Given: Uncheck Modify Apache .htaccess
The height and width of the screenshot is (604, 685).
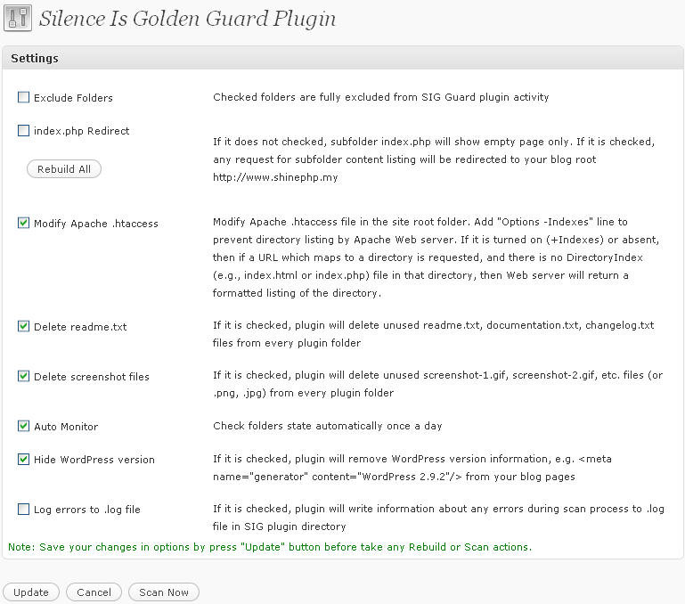Looking at the screenshot, I should click(24, 223).
